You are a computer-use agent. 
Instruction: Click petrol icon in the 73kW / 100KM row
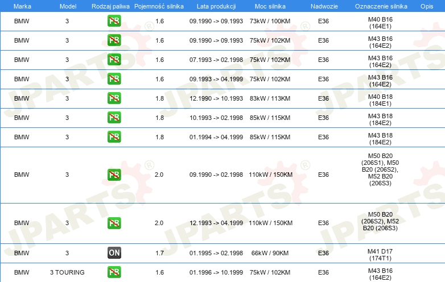114,22
